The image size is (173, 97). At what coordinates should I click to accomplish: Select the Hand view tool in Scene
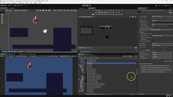click(x=2, y=14)
